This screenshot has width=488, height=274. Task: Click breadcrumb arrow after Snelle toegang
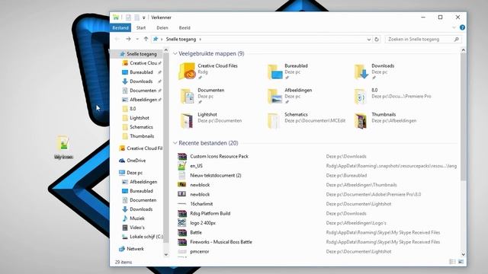click(x=200, y=40)
